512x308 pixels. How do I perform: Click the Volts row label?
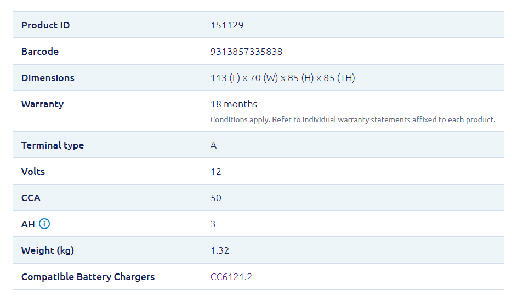tap(33, 172)
